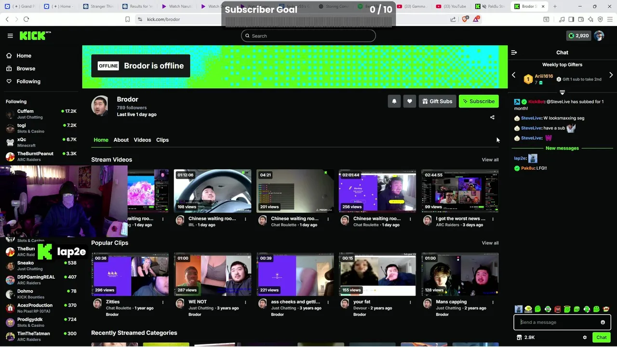Screen dimensions: 617x347
Task: Collapse weekly top gifters panel
Action: pos(562,92)
